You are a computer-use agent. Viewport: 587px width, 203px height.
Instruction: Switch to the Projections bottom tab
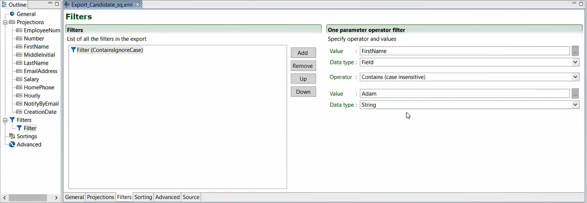(x=100, y=197)
